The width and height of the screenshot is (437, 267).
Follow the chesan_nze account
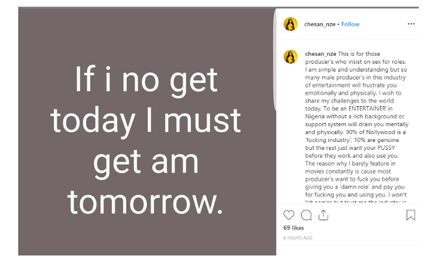(350, 24)
